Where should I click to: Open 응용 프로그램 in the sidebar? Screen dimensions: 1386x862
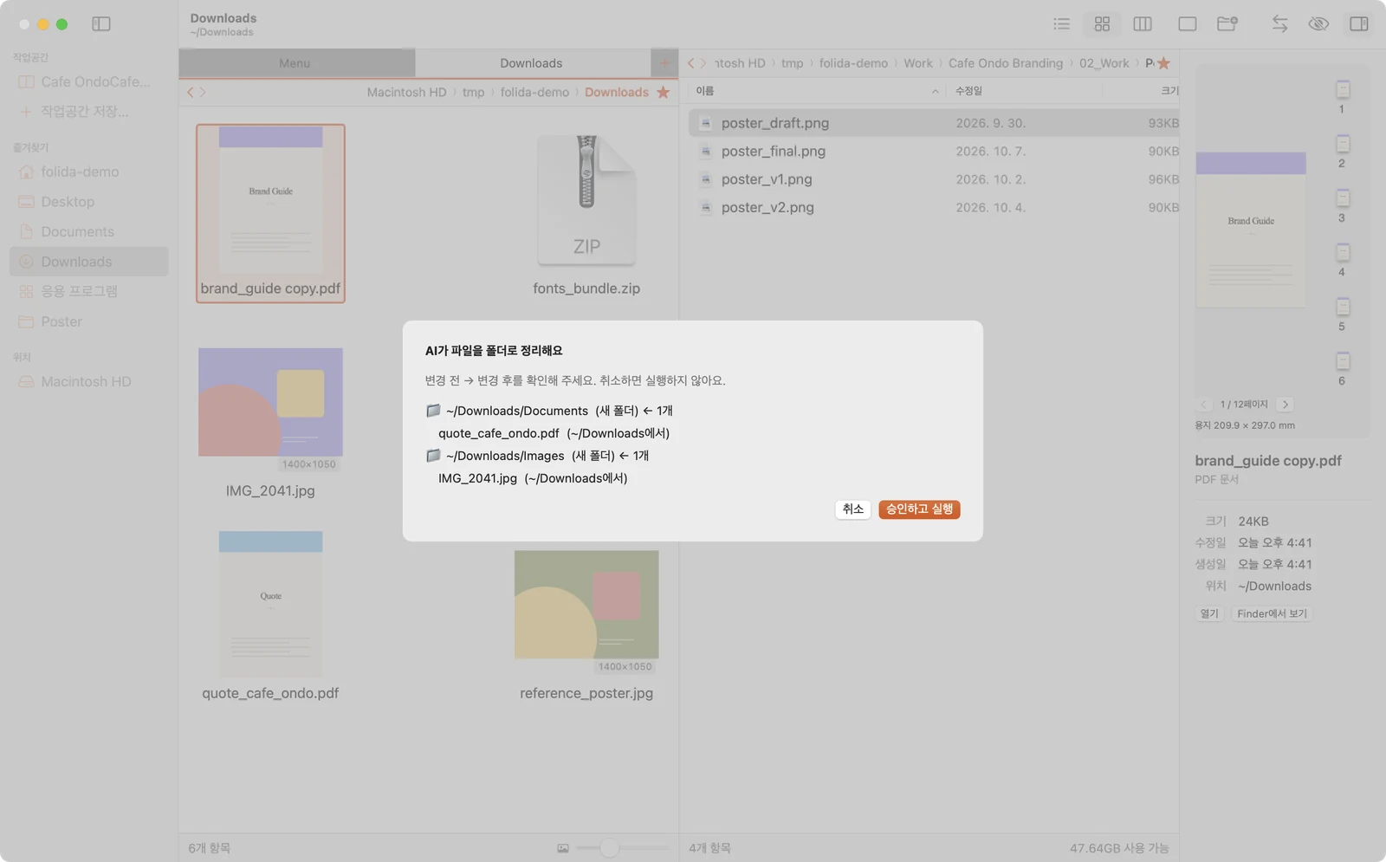[x=88, y=291]
